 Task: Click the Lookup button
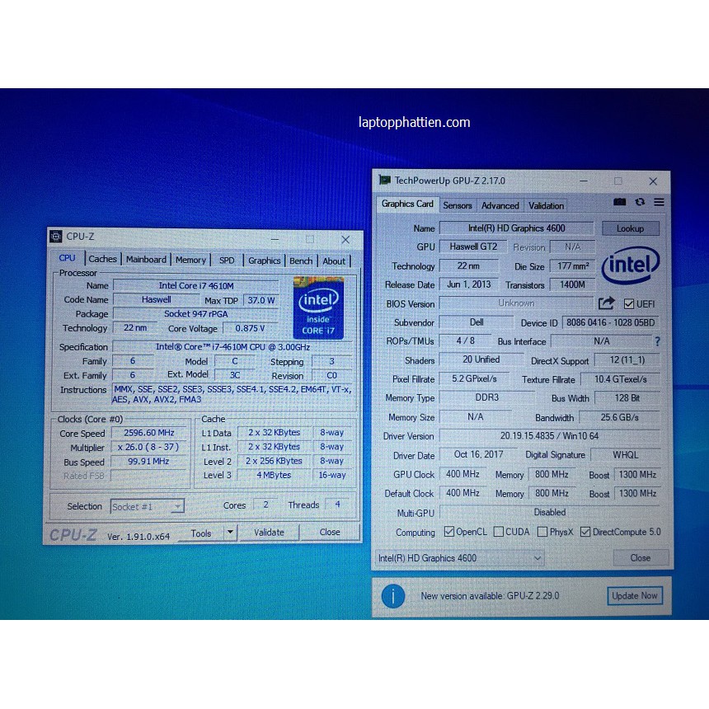[x=631, y=228]
